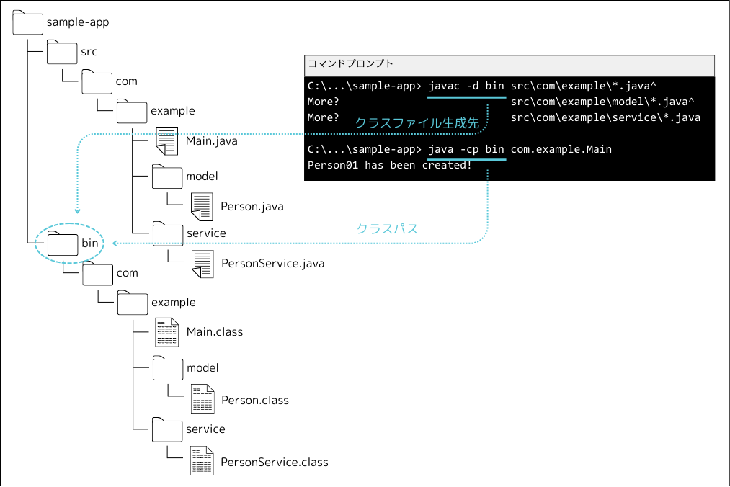This screenshot has width=730, height=487.
Task: Click the 'Person01 has been created!' output line
Action: coord(389,165)
